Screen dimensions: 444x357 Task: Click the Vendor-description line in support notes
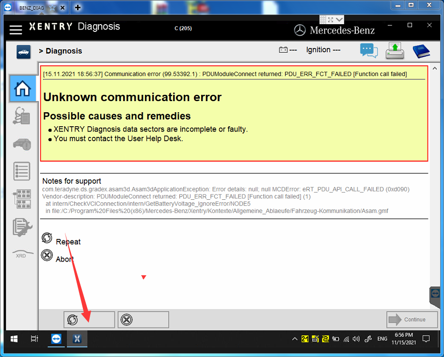(176, 196)
